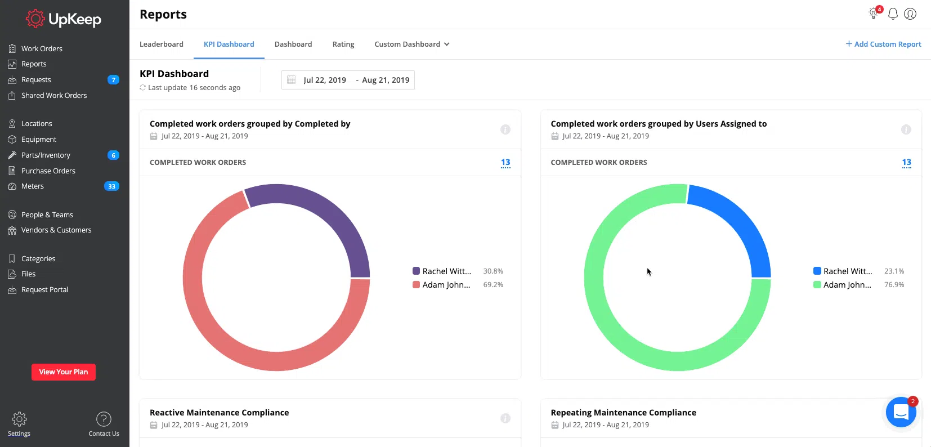
Task: Switch to the Rating tab
Action: (x=343, y=44)
